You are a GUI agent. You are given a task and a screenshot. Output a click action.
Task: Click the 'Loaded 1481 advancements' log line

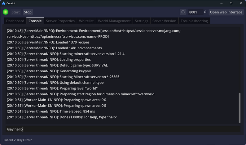click(x=54, y=48)
